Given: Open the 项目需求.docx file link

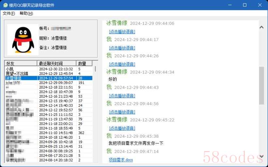Looking at the screenshot, I should 121,160.
